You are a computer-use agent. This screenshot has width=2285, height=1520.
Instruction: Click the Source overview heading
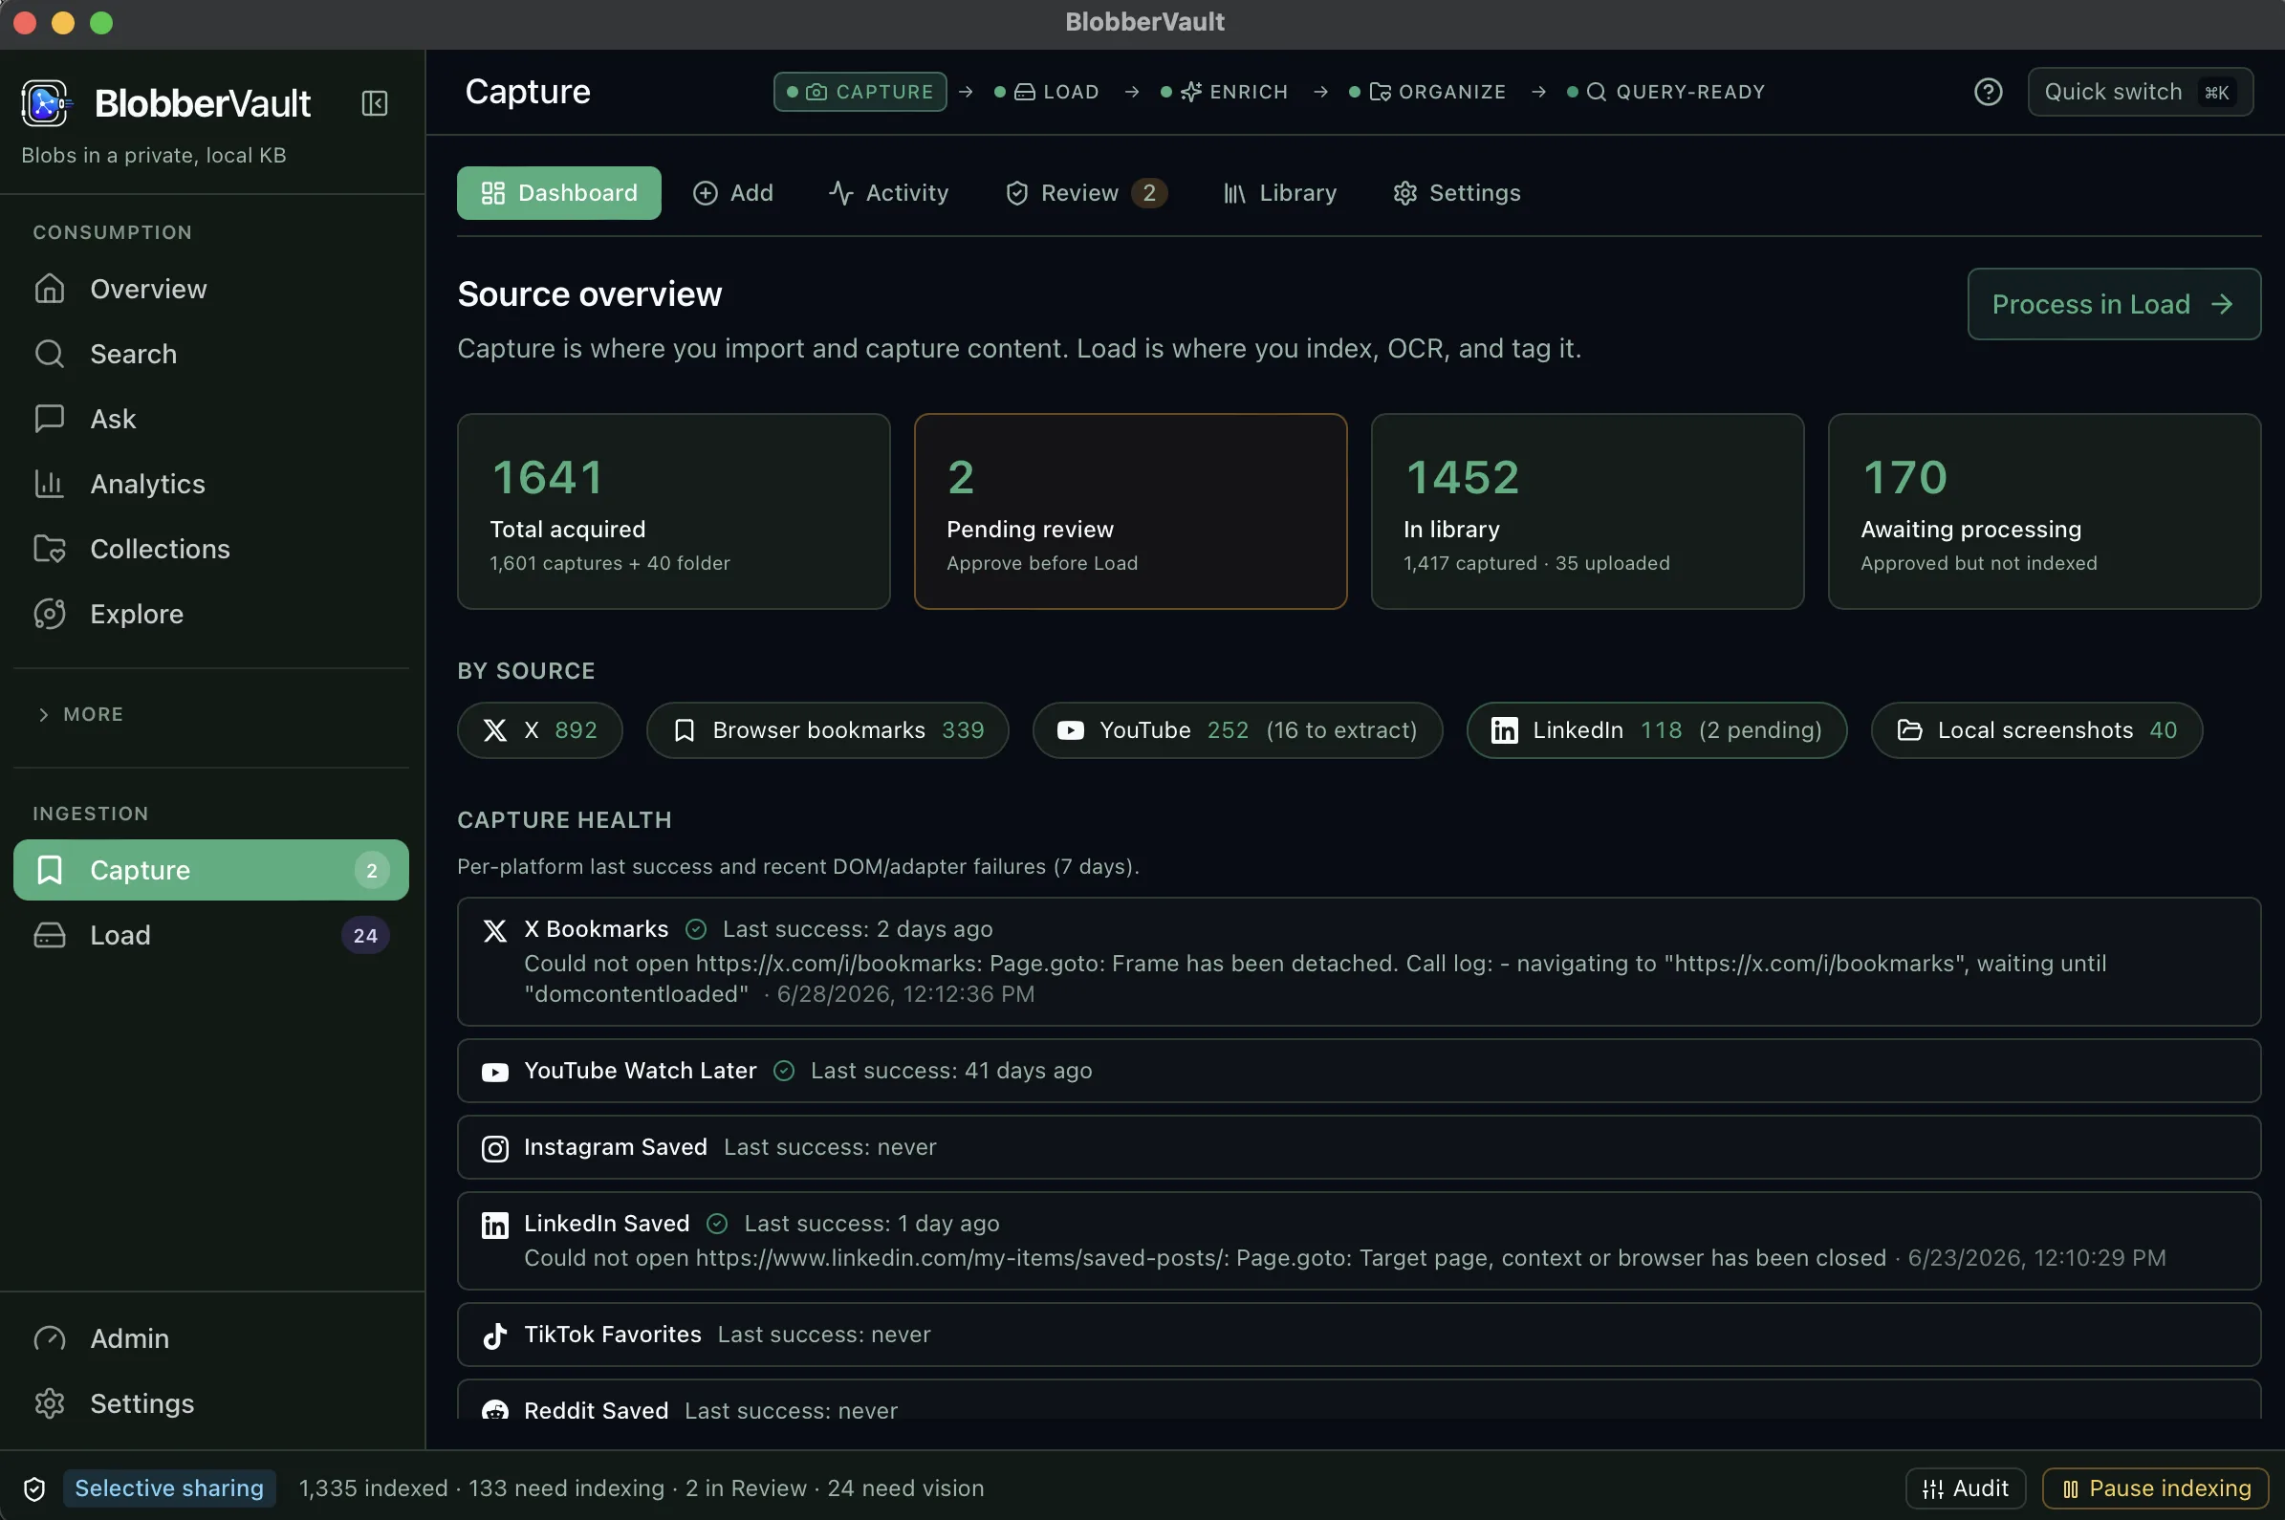point(590,293)
